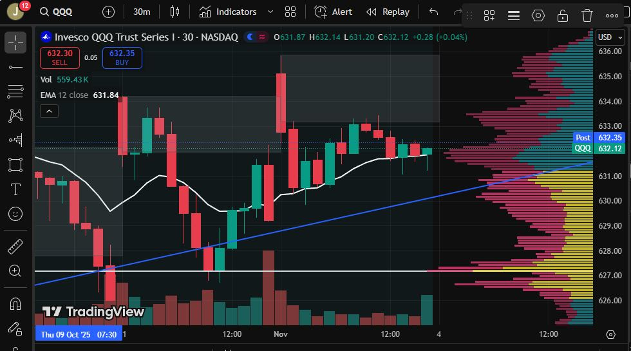Select the trend line drawing tool
Viewport: 631px width, 351px height.
click(x=15, y=67)
